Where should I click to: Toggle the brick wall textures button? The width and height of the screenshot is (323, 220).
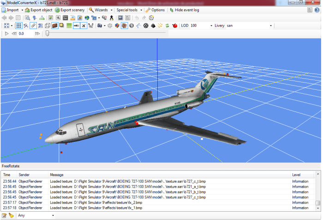coord(55,26)
